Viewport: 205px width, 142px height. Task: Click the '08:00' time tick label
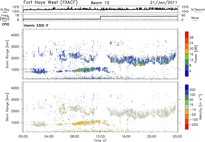pyautogui.click(x=75, y=137)
